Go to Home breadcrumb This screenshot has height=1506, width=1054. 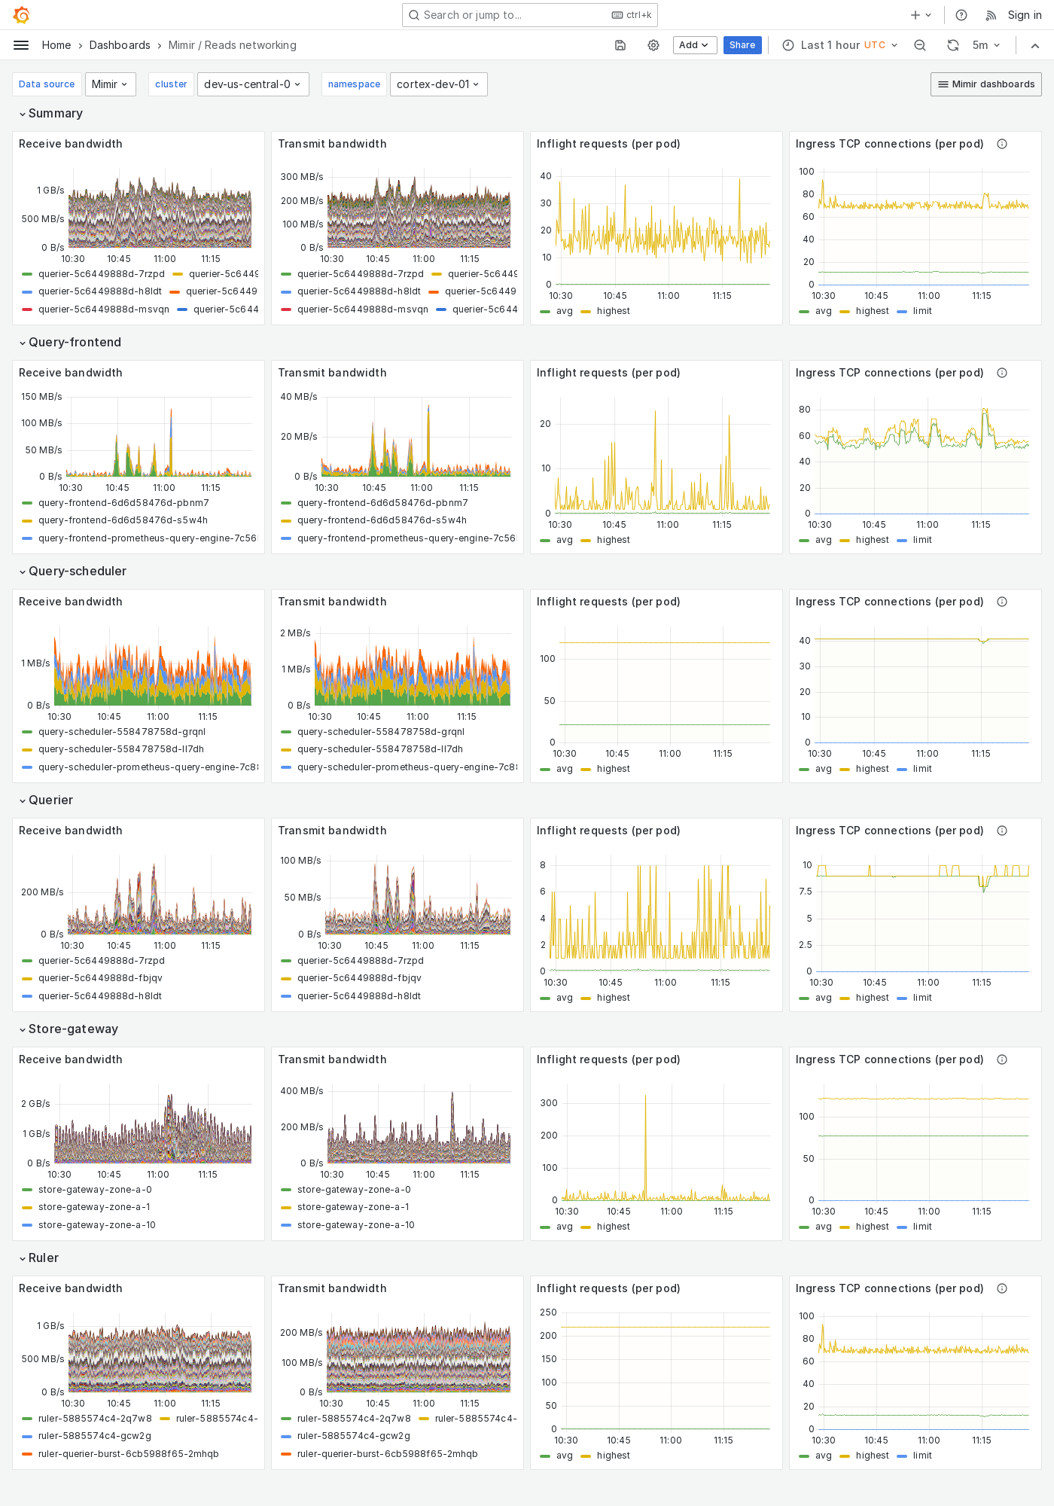pos(56,45)
